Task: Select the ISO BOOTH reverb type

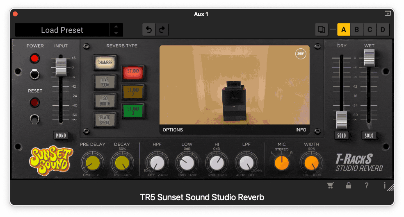Action: (105, 101)
